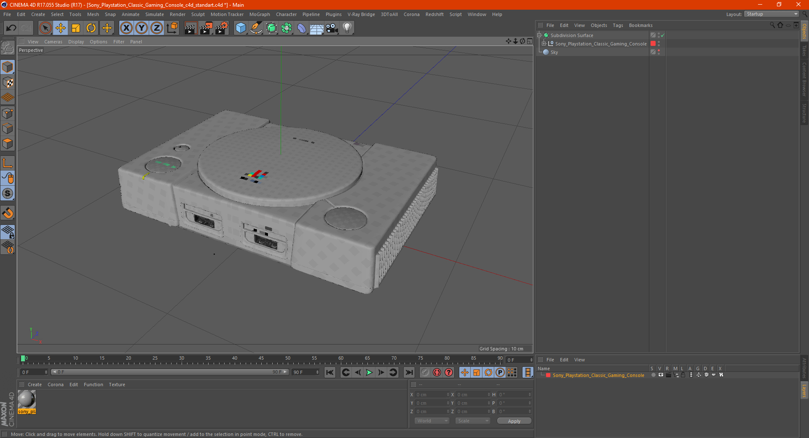Image resolution: width=809 pixels, height=438 pixels.
Task: Open the Deformer objects icon
Action: pos(302,28)
